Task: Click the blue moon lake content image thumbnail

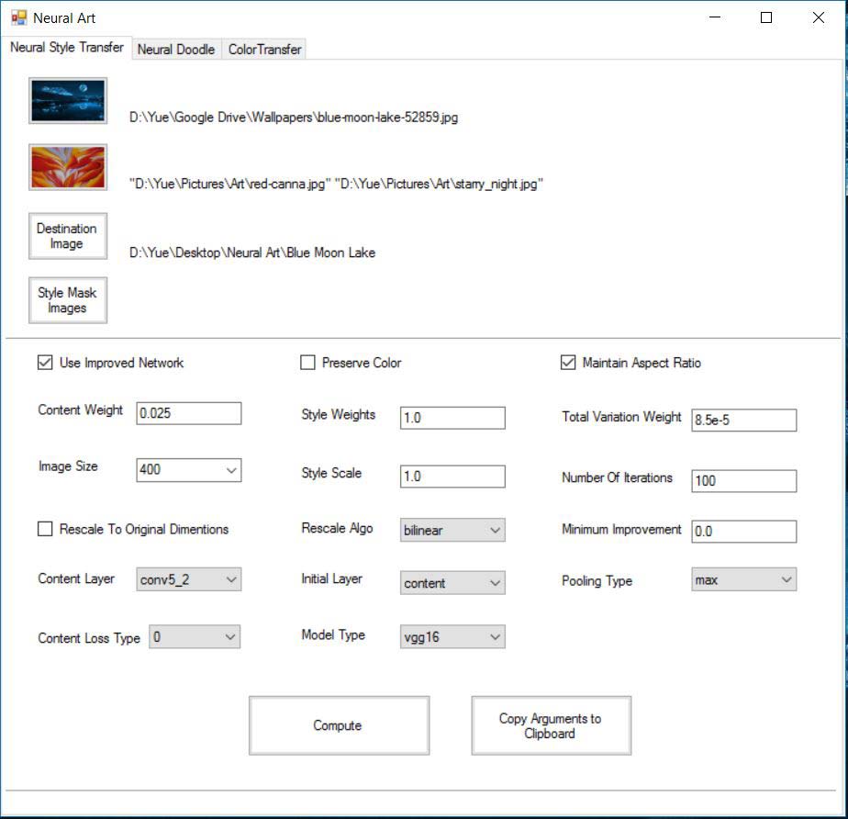Action: [68, 100]
